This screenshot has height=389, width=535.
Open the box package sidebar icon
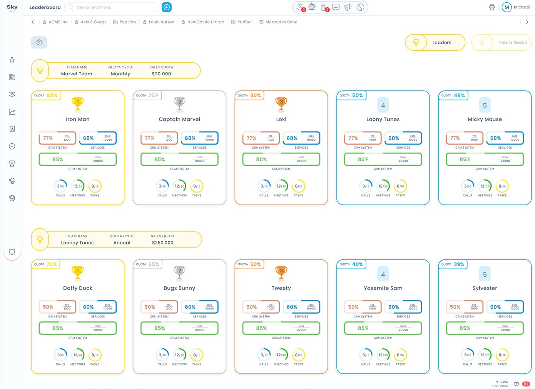tap(12, 198)
